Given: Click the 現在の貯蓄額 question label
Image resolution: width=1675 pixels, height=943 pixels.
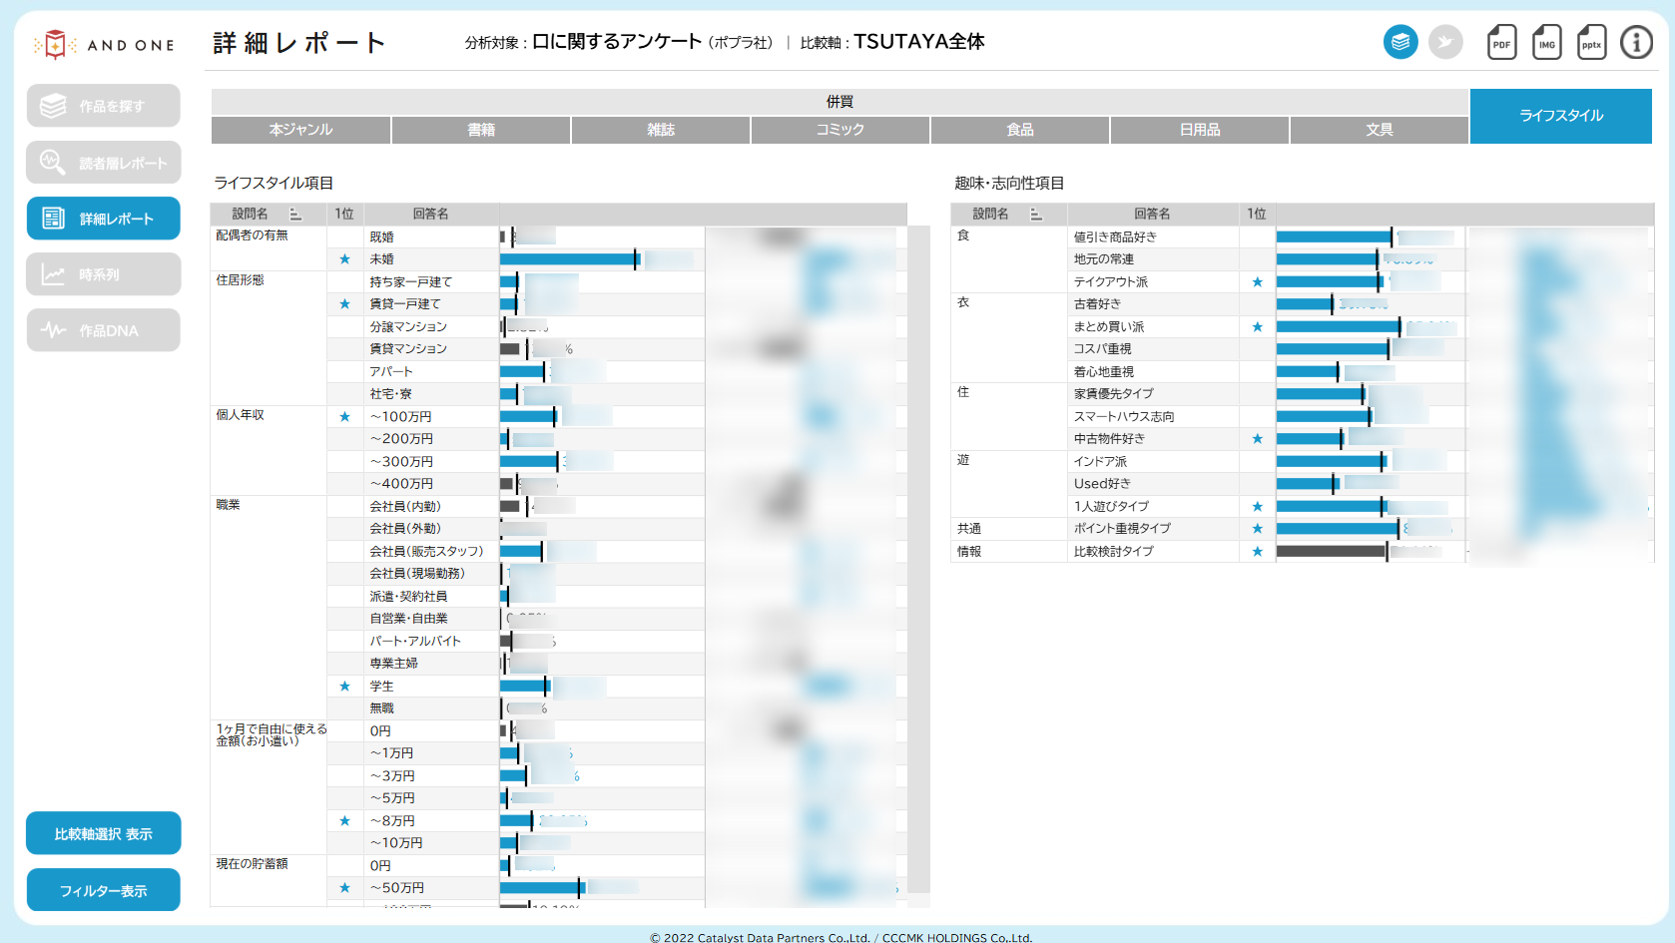Looking at the screenshot, I should pos(253,864).
